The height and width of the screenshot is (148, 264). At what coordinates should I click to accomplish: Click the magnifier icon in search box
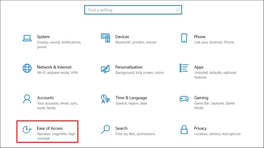click(x=177, y=10)
